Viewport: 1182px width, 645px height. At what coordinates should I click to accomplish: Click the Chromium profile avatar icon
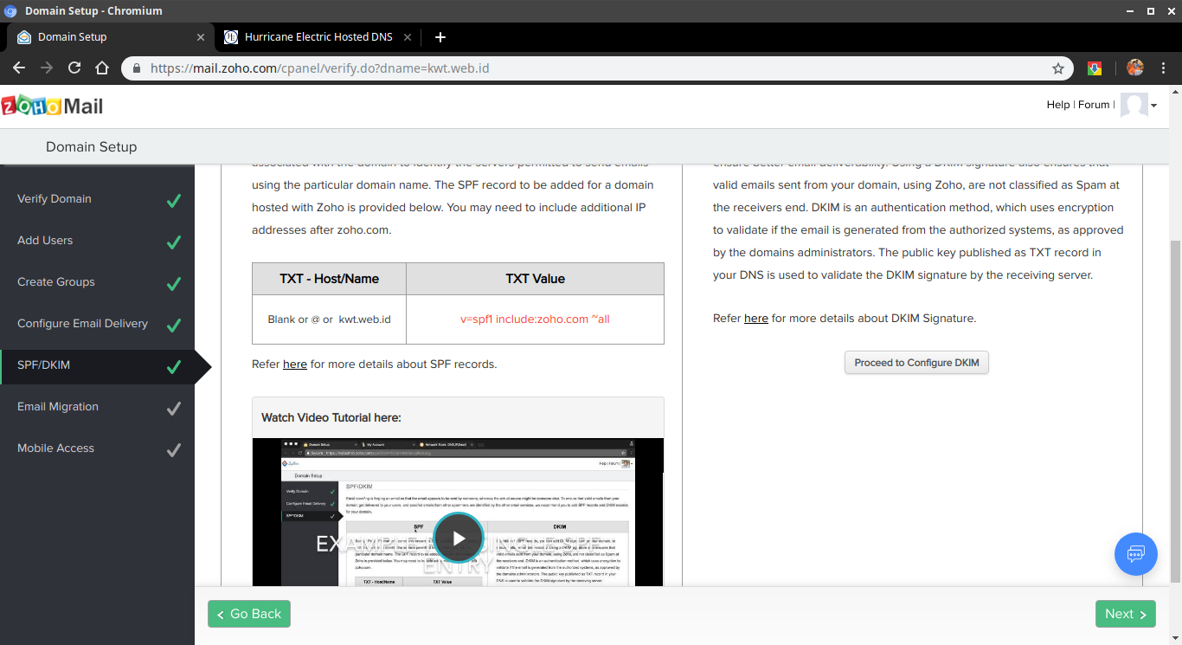click(1135, 68)
